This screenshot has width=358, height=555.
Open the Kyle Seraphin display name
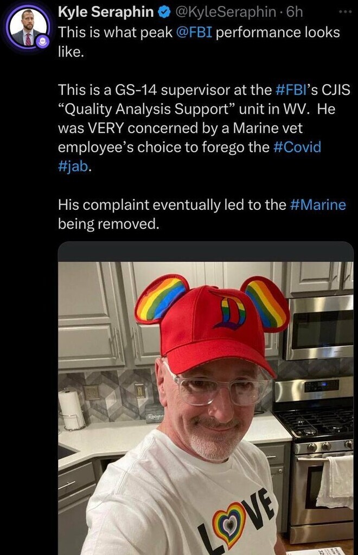(106, 12)
